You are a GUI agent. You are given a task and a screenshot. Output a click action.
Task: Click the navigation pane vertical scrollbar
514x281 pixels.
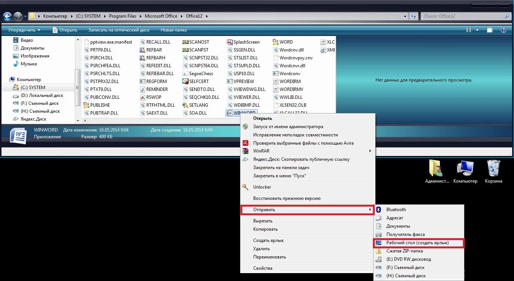78,80
